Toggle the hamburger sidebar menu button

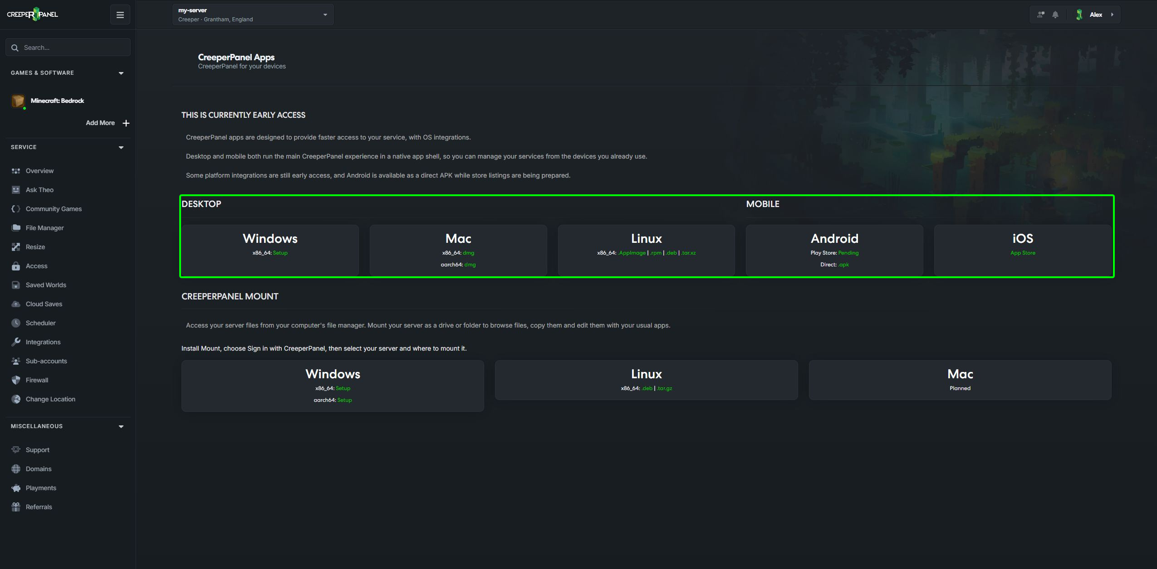pos(120,15)
